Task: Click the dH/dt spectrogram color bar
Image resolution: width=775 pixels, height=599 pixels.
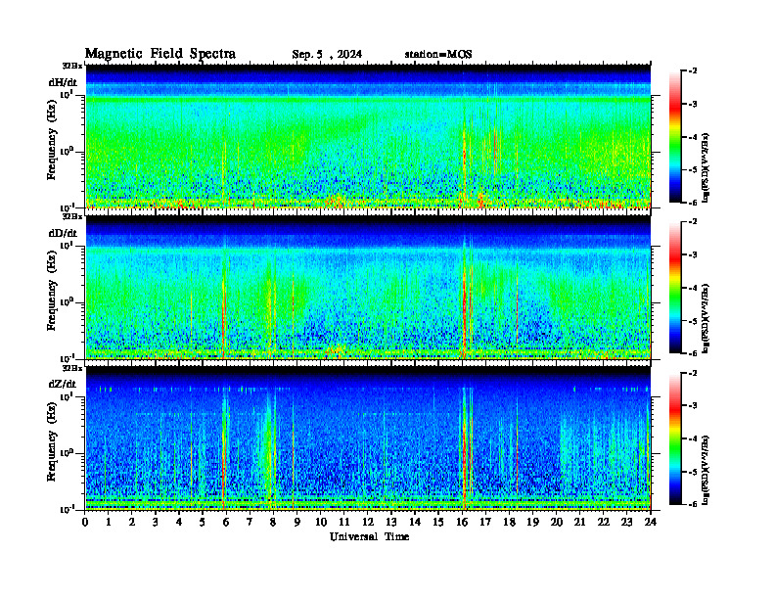Action: pyautogui.click(x=675, y=137)
